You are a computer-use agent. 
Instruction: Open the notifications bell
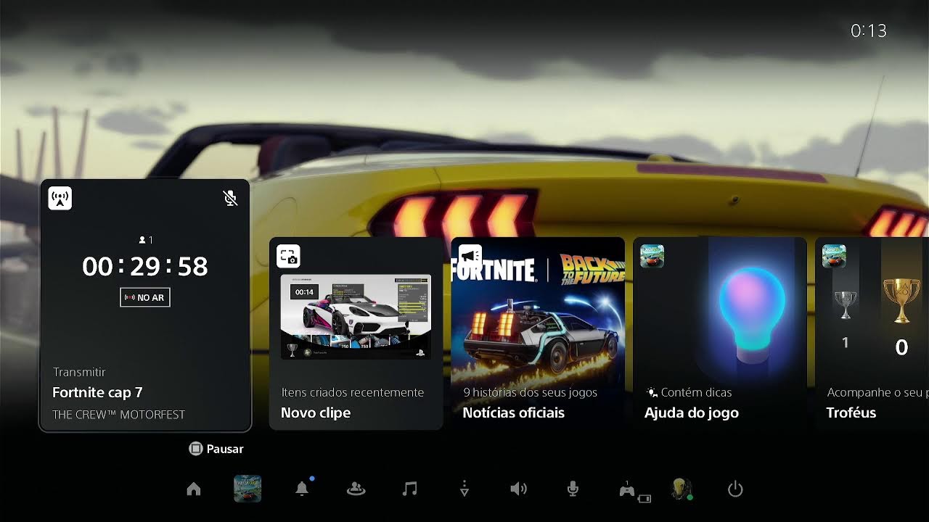302,489
